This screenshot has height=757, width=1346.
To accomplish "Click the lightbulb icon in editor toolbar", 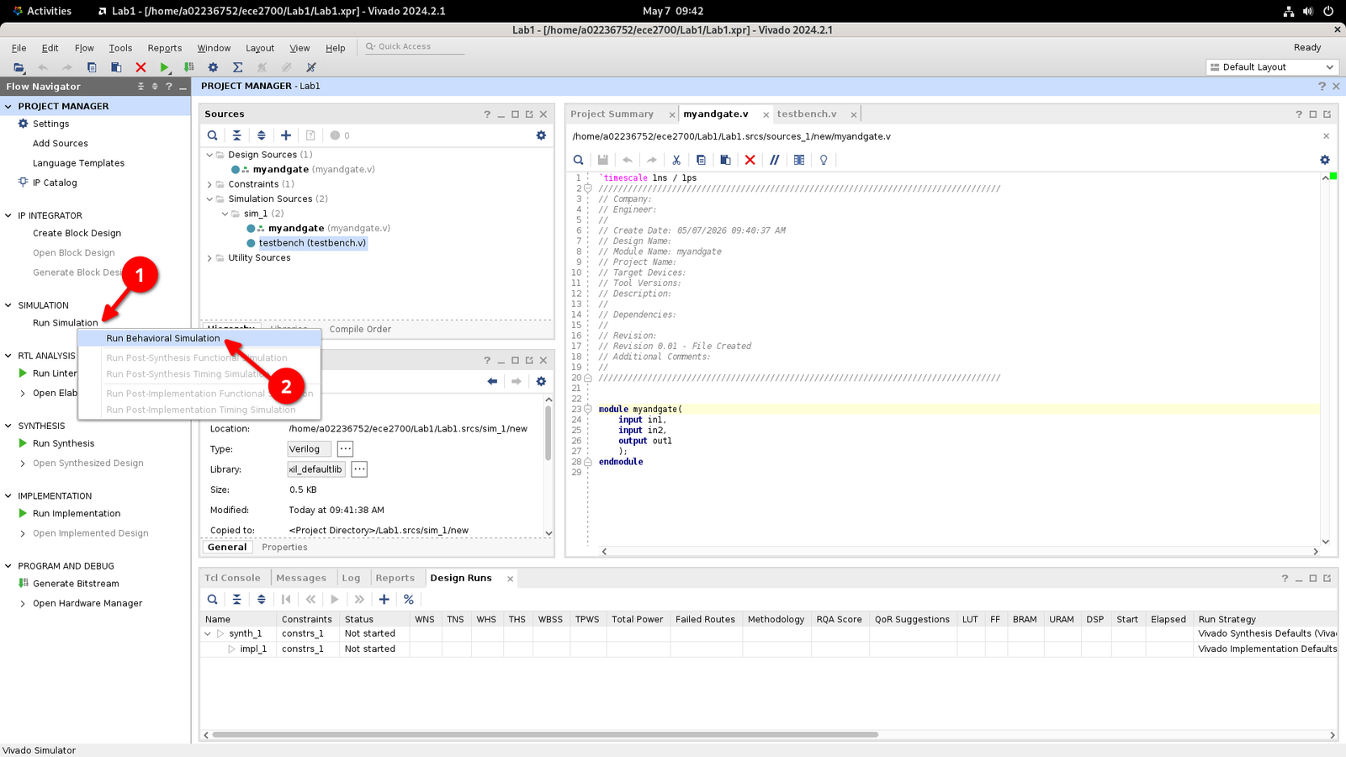I will pyautogui.click(x=824, y=160).
